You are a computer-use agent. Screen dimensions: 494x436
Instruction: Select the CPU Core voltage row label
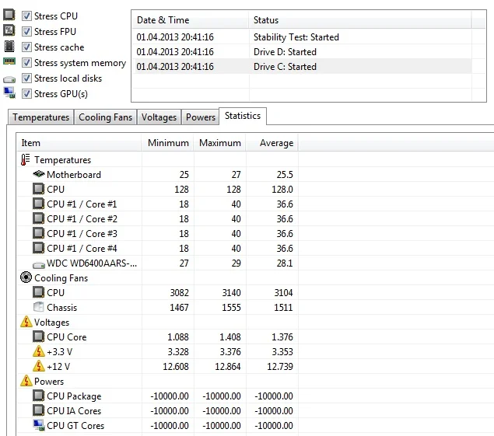66,337
